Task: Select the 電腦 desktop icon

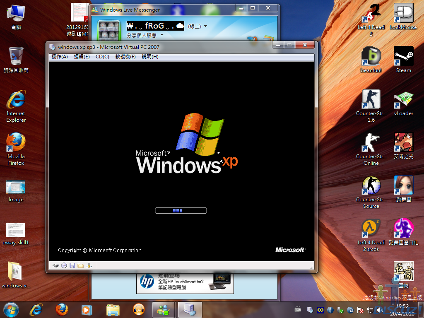Action: coord(16,17)
